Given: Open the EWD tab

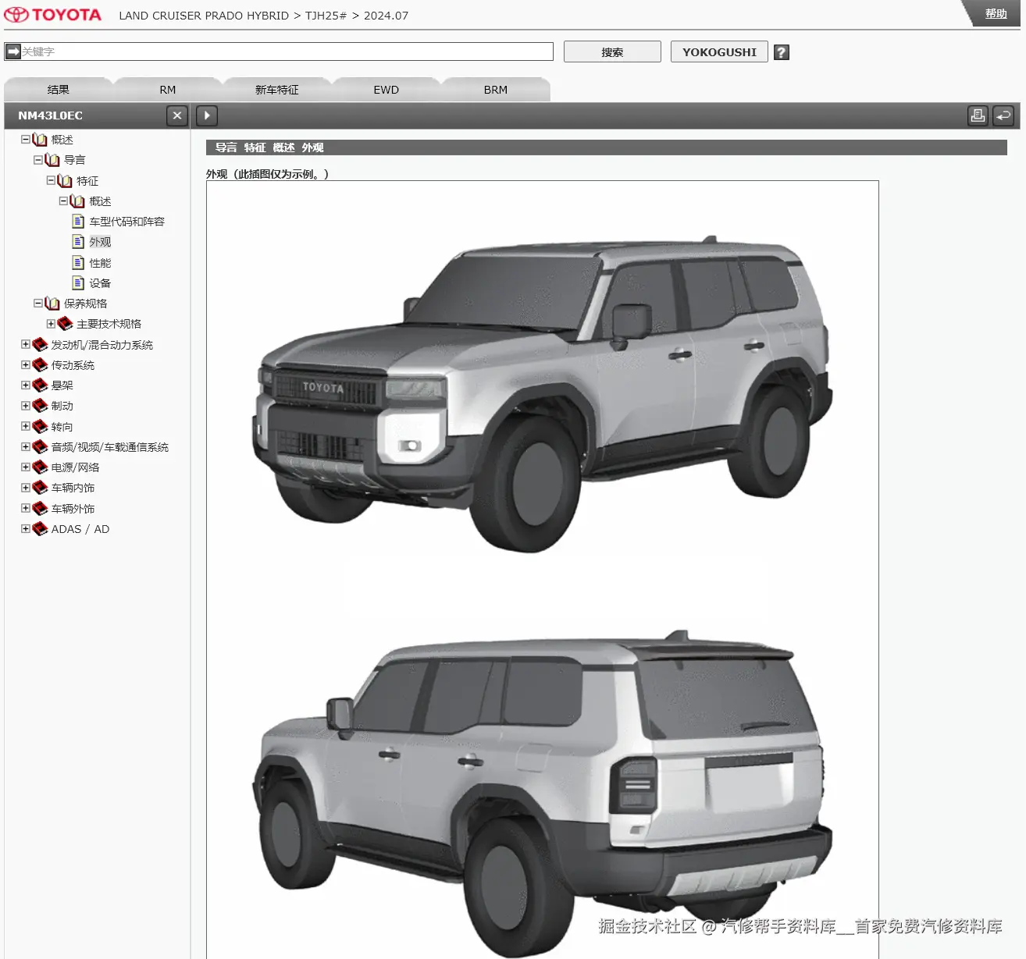Looking at the screenshot, I should coord(387,90).
